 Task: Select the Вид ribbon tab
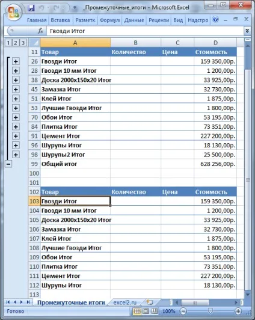point(178,20)
